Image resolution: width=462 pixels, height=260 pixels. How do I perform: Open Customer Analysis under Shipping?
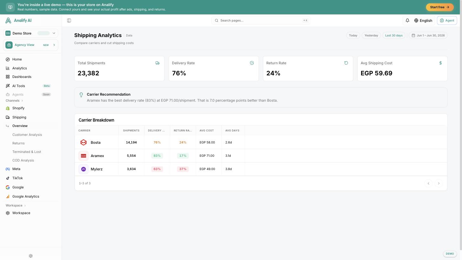pyautogui.click(x=27, y=135)
